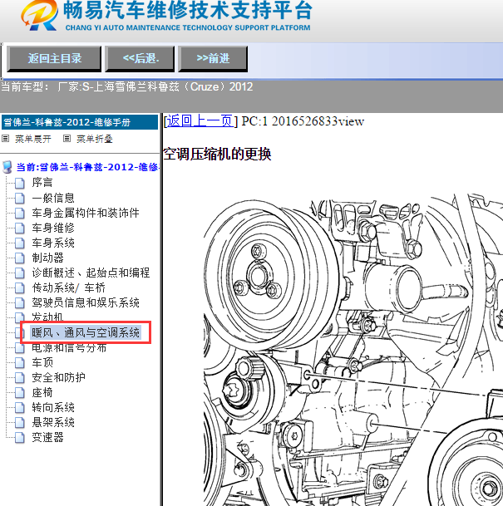Click the page icon beside 发动机

pyautogui.click(x=20, y=317)
